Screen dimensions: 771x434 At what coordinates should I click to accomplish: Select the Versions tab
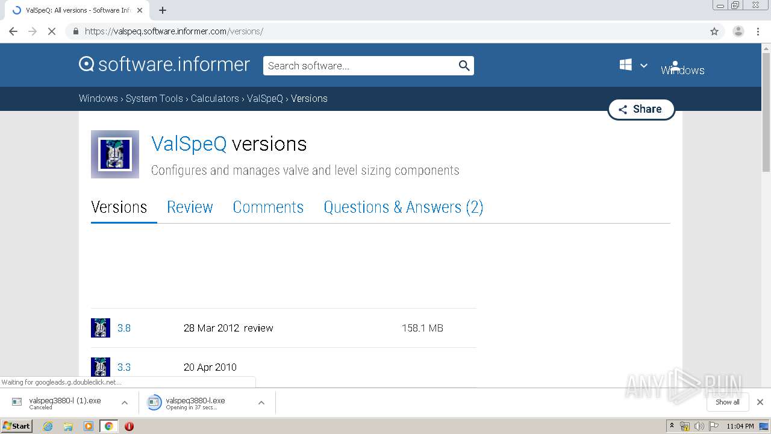[x=119, y=207]
